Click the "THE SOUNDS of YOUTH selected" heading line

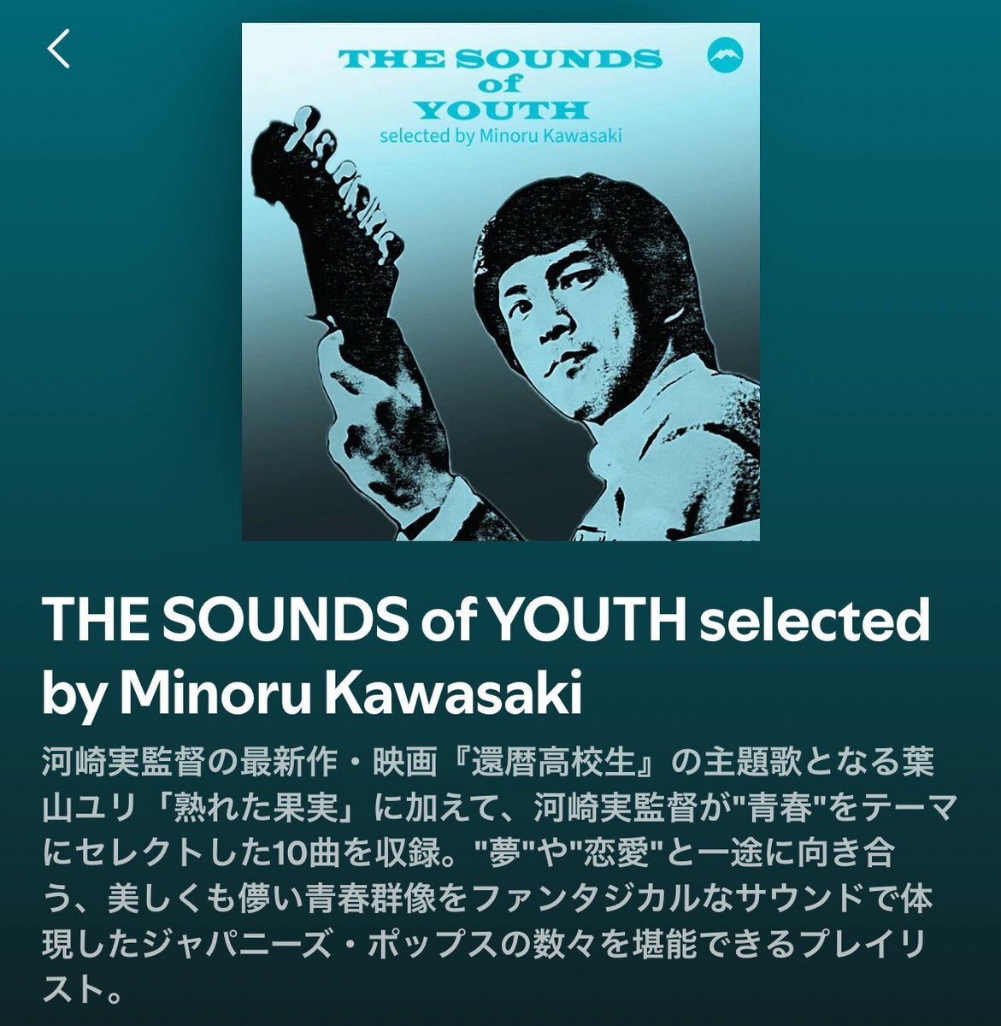pos(486,620)
